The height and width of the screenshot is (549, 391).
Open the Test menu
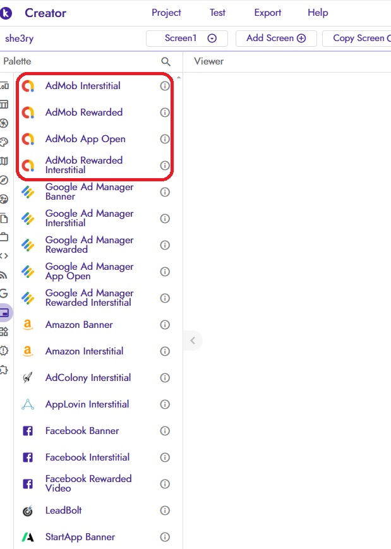coord(217,13)
